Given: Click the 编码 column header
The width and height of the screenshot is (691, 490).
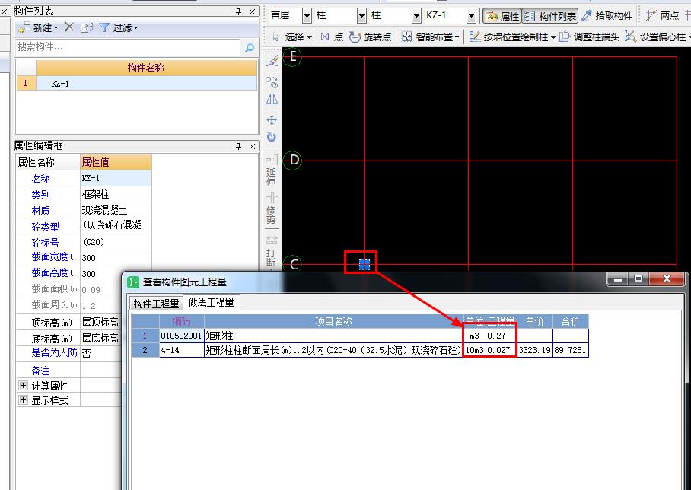Looking at the screenshot, I should click(182, 321).
